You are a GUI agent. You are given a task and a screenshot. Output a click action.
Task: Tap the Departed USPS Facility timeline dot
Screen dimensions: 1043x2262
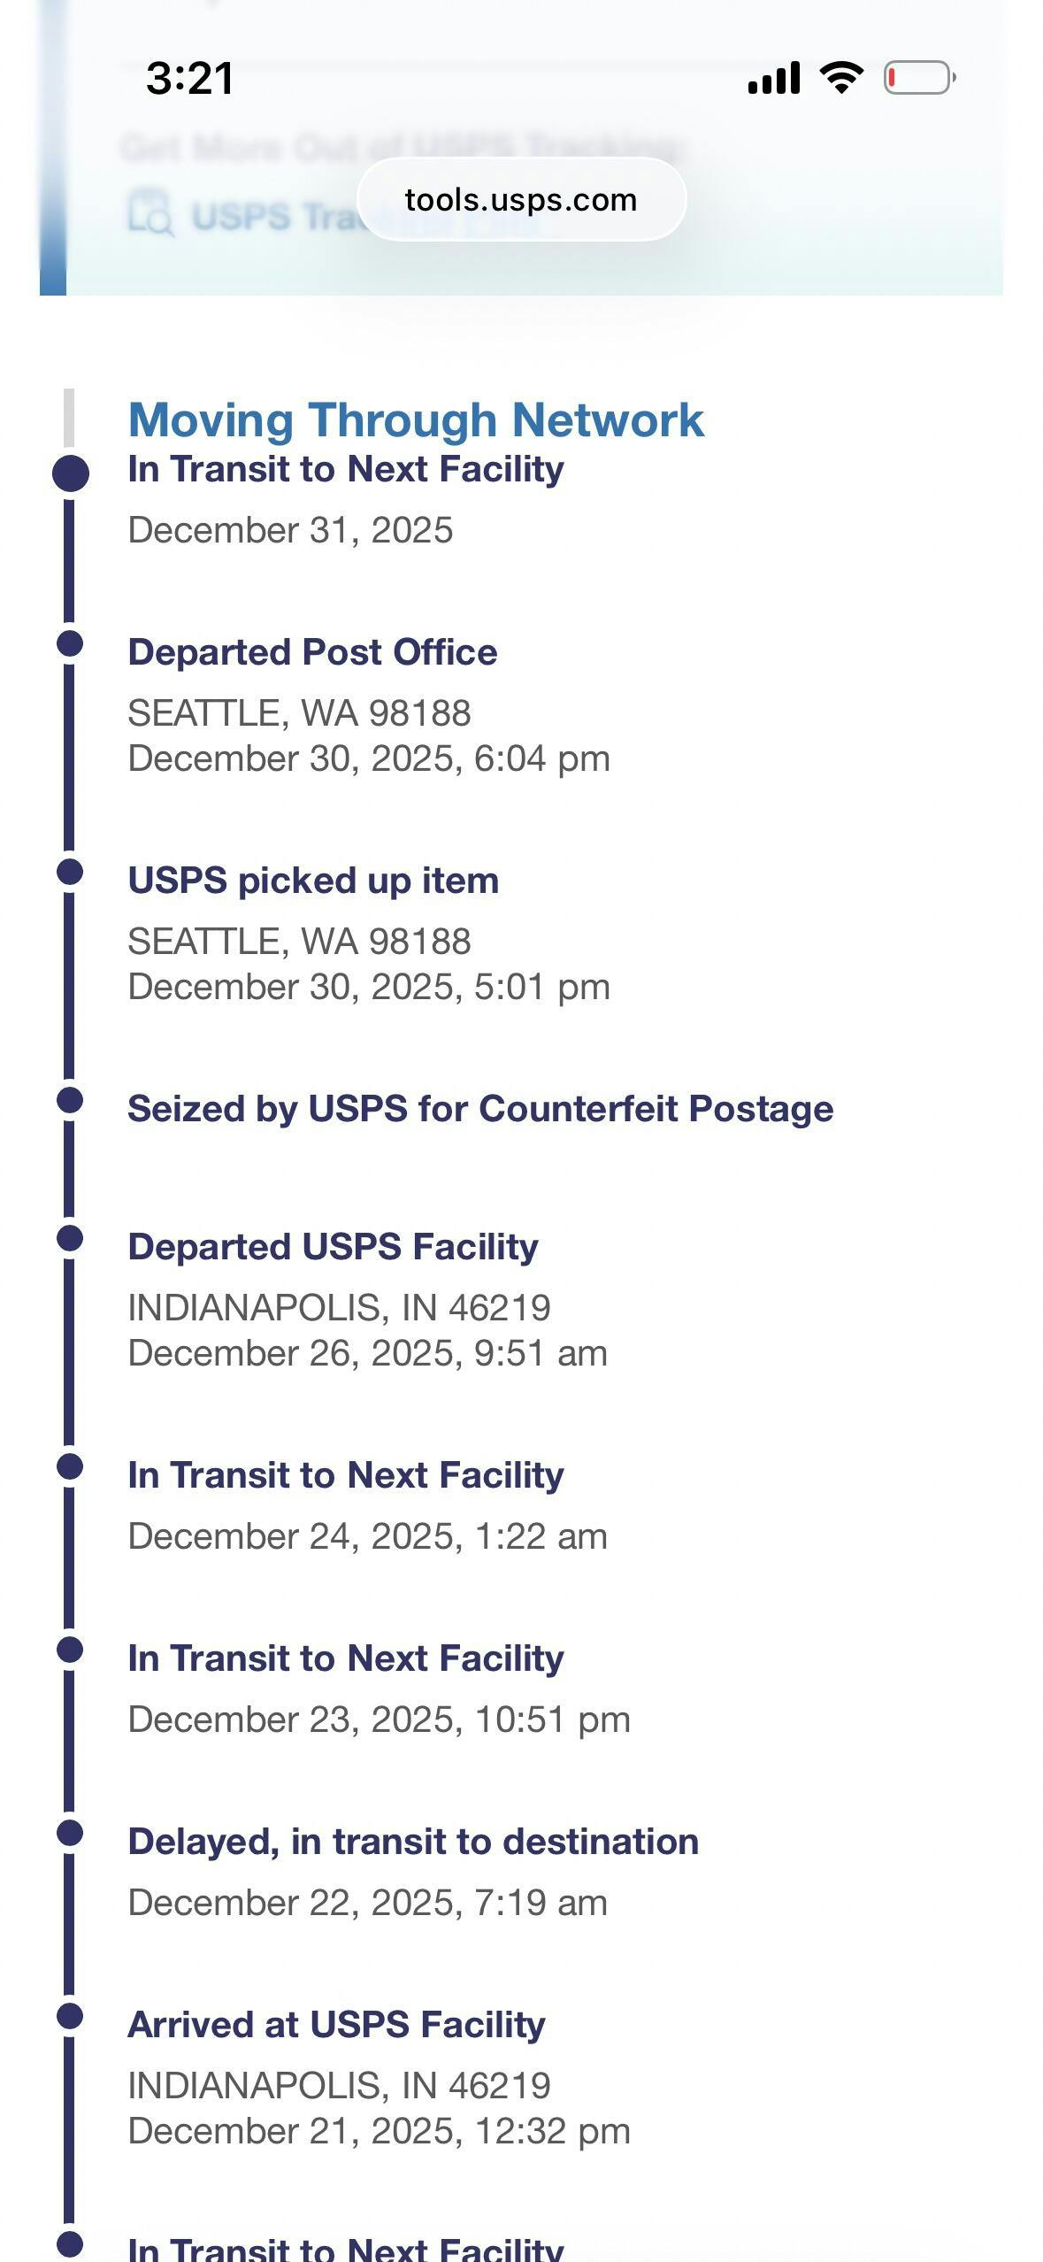point(70,1238)
